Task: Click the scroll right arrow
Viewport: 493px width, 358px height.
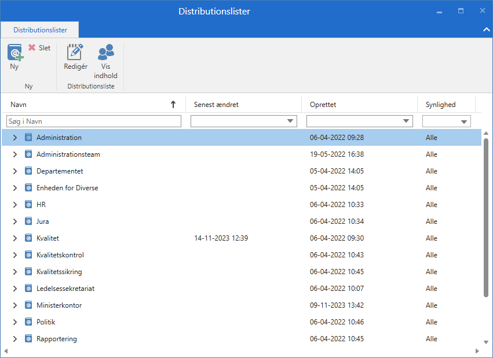Action: point(477,351)
